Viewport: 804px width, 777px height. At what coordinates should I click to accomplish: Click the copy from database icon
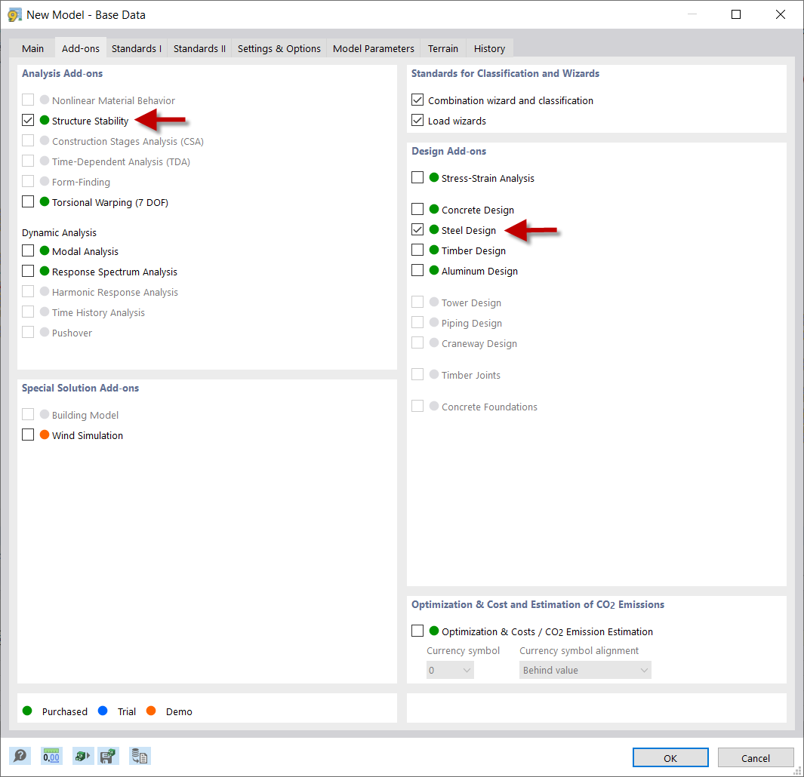click(139, 755)
